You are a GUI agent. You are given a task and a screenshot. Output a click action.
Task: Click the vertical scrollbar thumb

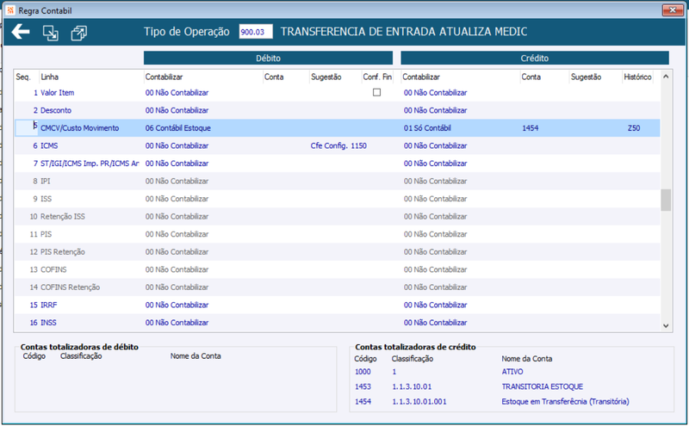666,200
